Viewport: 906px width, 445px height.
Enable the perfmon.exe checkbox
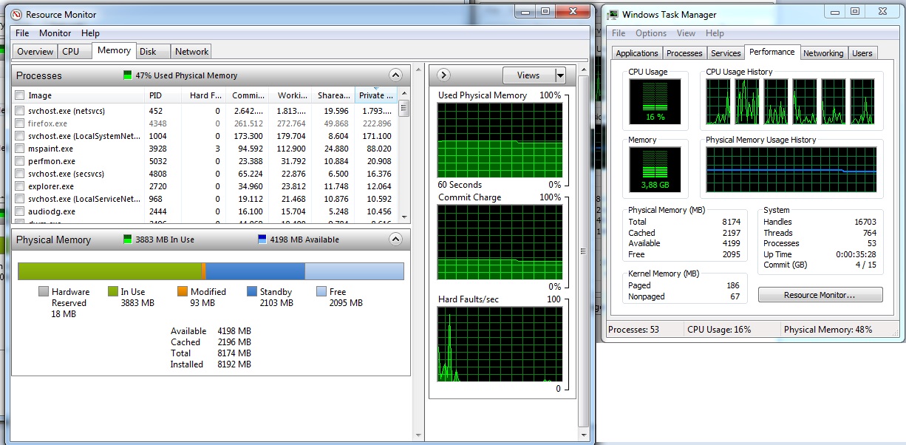(x=20, y=161)
